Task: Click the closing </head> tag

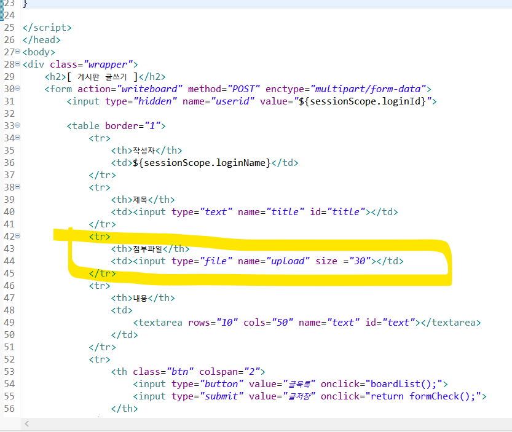Action: point(41,40)
